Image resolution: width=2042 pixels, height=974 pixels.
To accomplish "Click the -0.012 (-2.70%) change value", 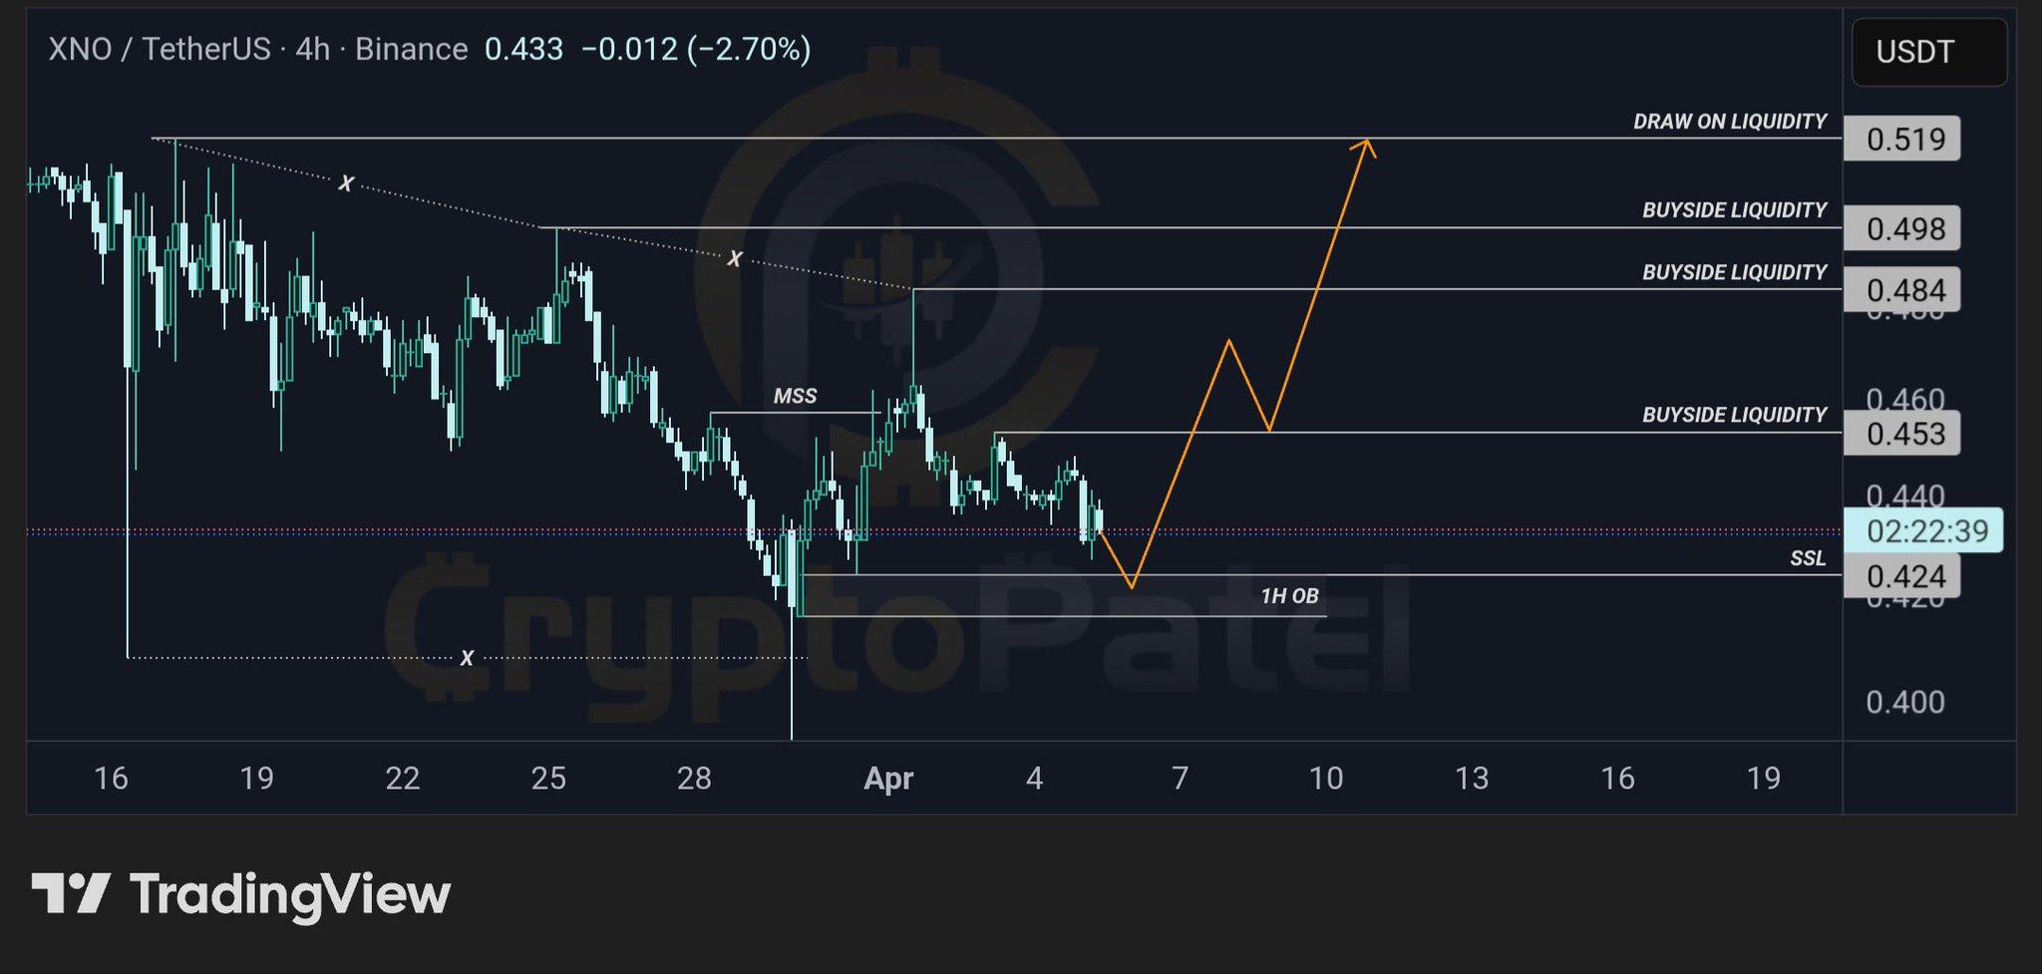I will [x=696, y=49].
